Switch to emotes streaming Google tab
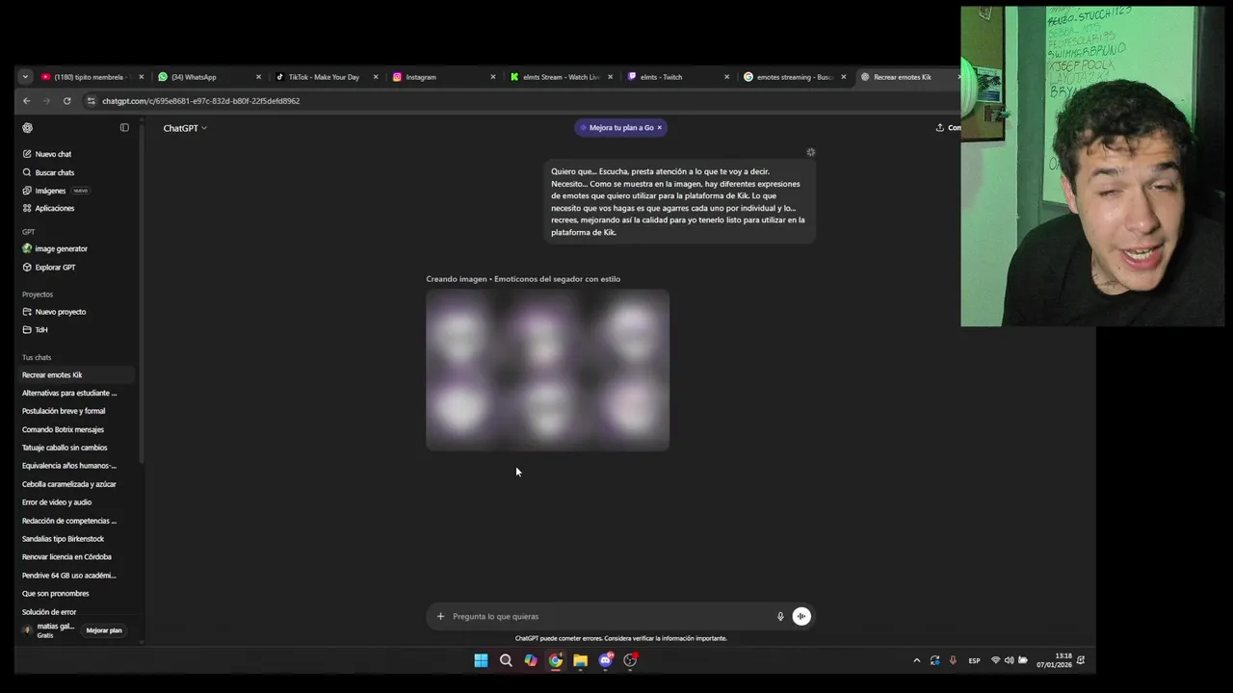This screenshot has height=693, width=1233. pyautogui.click(x=795, y=77)
